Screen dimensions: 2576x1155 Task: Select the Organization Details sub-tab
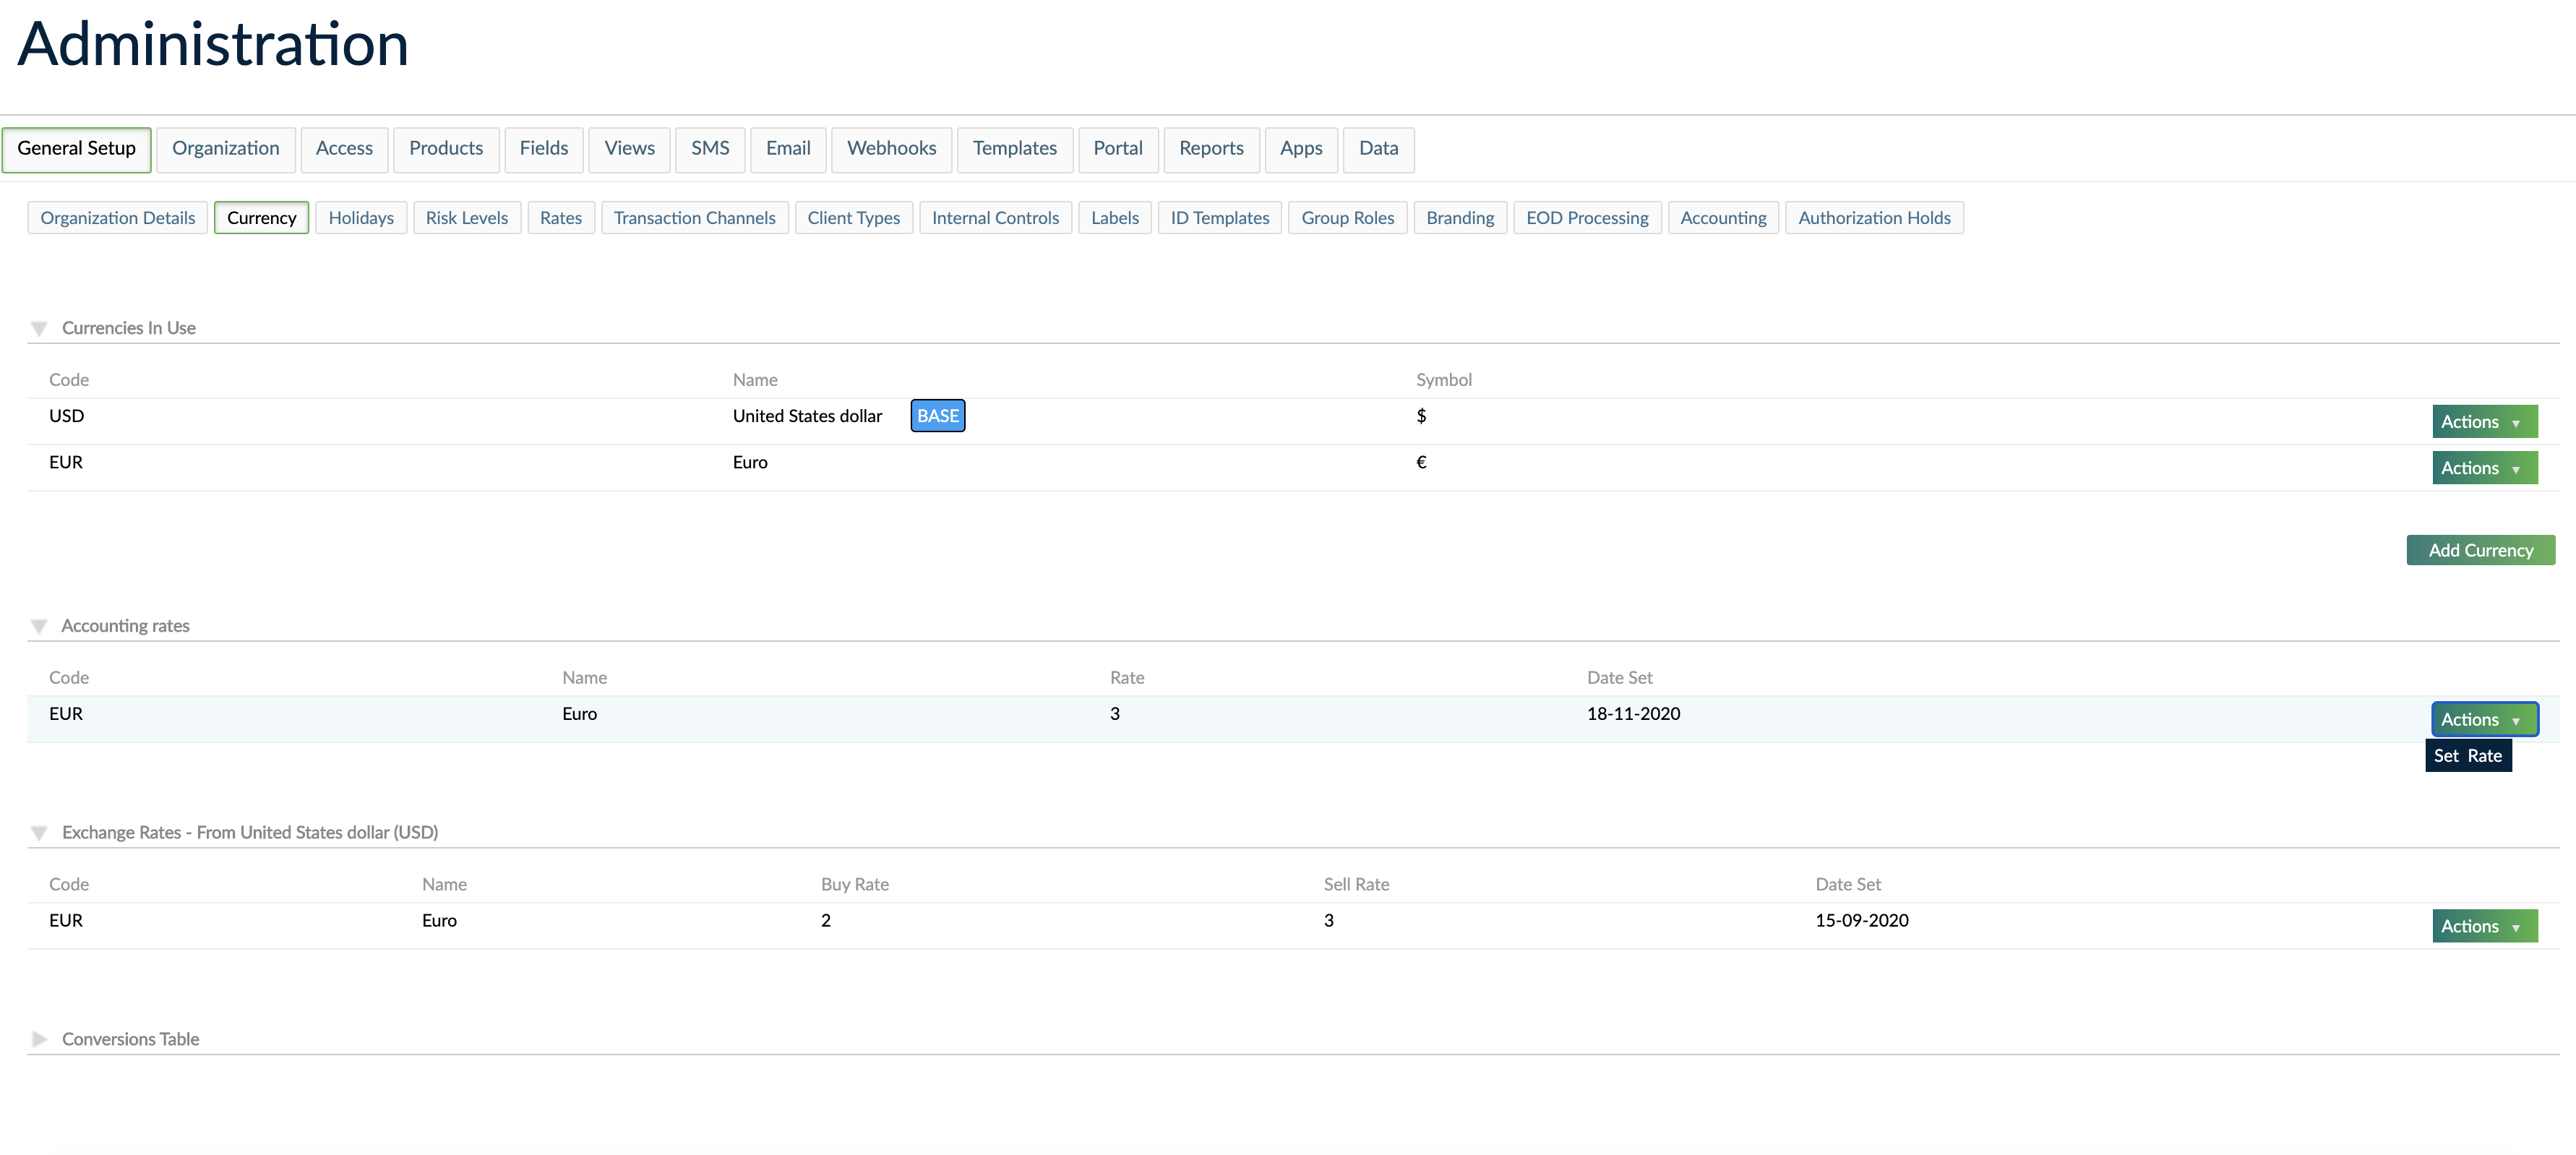click(117, 218)
